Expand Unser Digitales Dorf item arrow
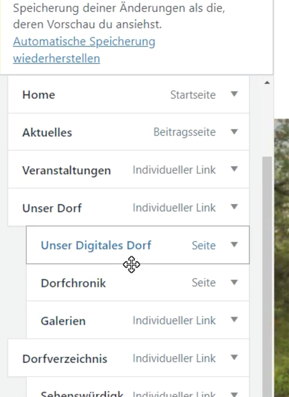Viewport: 289px width, 397px height. (x=234, y=245)
